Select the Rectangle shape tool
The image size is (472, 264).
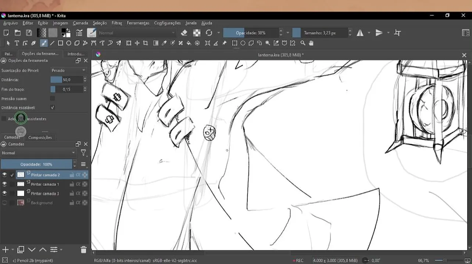click(60, 43)
